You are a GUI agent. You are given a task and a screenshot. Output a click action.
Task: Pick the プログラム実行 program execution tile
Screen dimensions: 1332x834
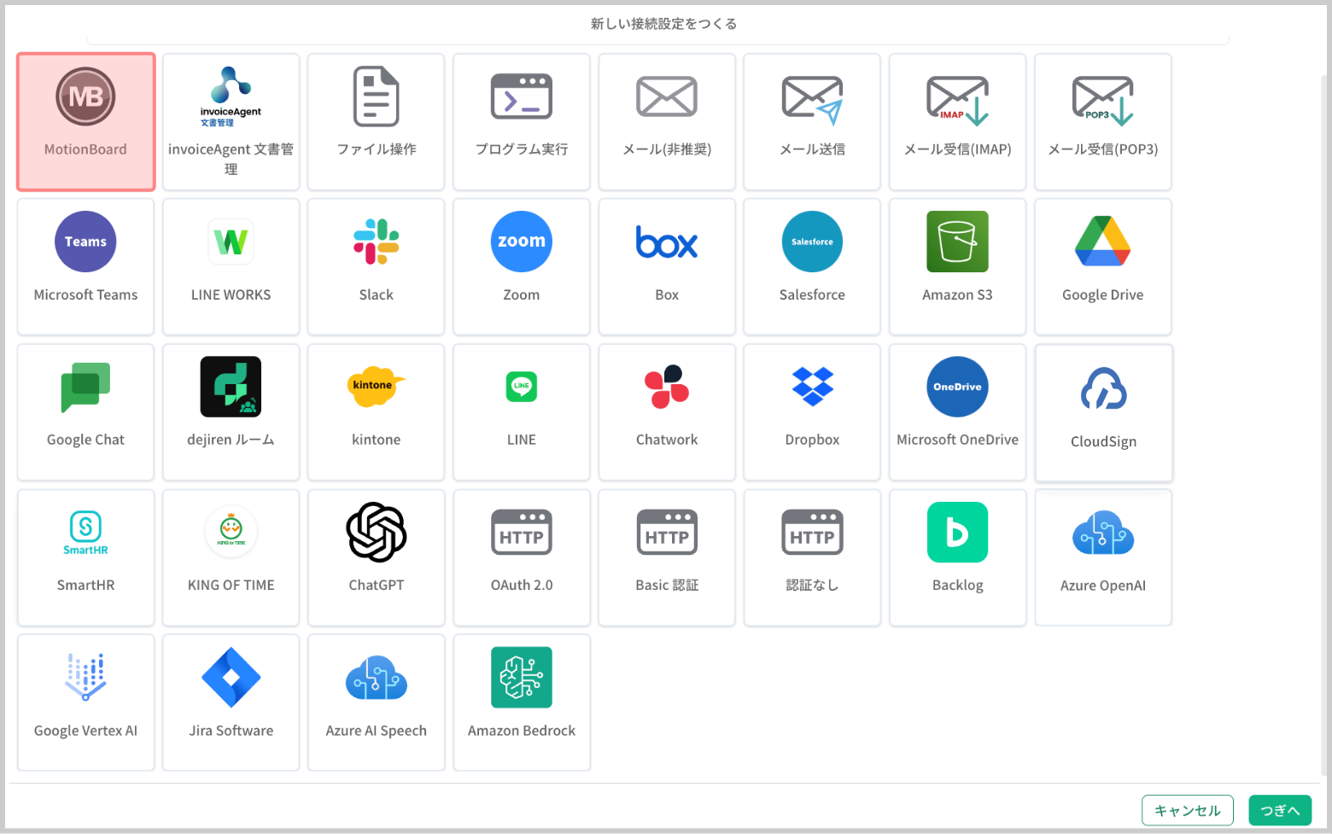[522, 122]
